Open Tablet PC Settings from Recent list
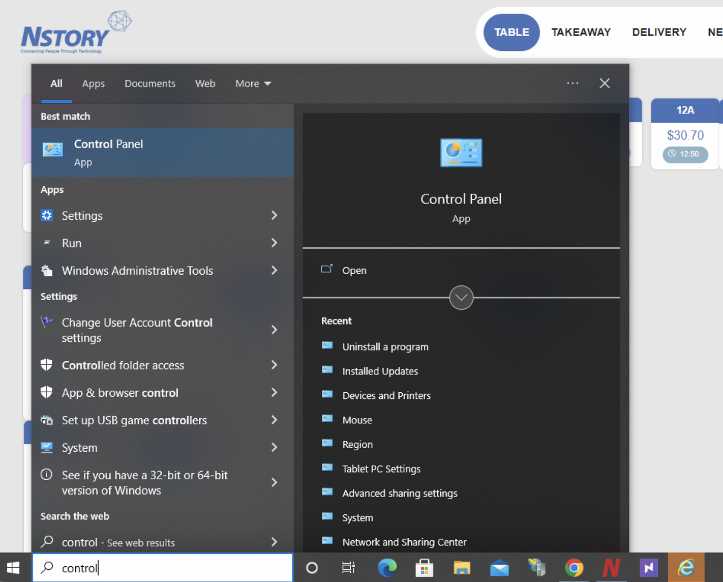Viewport: 723px width, 582px height. [381, 469]
